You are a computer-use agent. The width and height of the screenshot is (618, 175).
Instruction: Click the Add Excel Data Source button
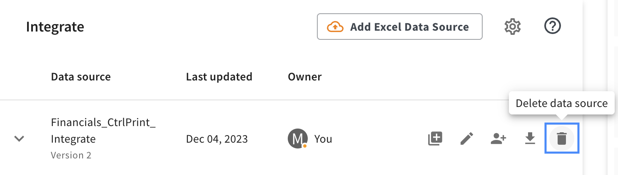click(399, 27)
